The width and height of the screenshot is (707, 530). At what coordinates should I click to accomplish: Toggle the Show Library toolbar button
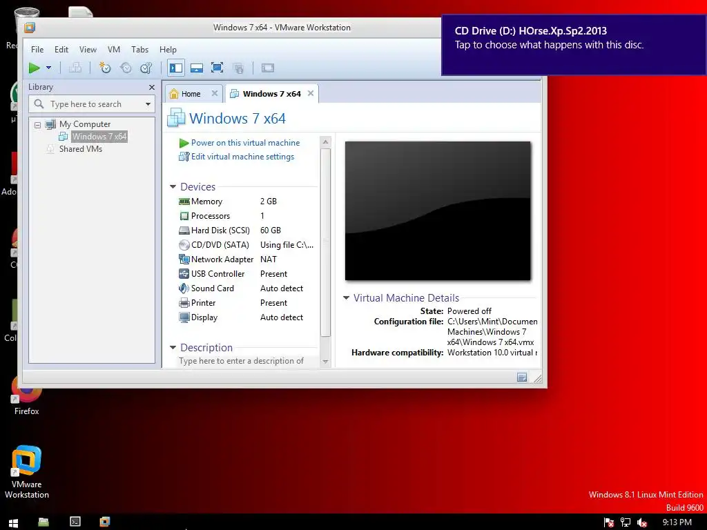coord(176,68)
